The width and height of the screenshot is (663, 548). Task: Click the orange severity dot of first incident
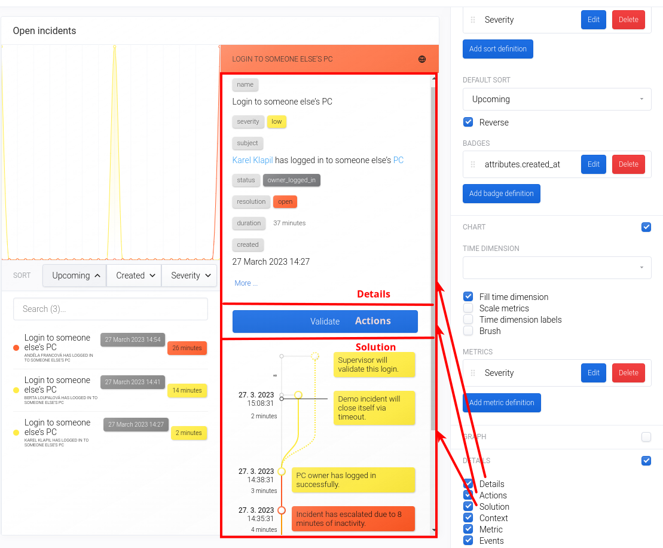tap(16, 348)
